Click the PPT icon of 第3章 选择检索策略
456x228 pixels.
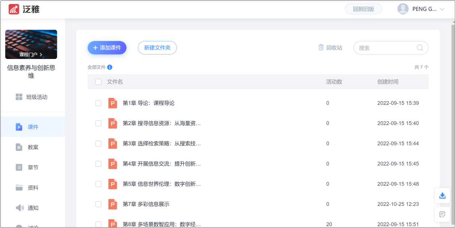[113, 143]
